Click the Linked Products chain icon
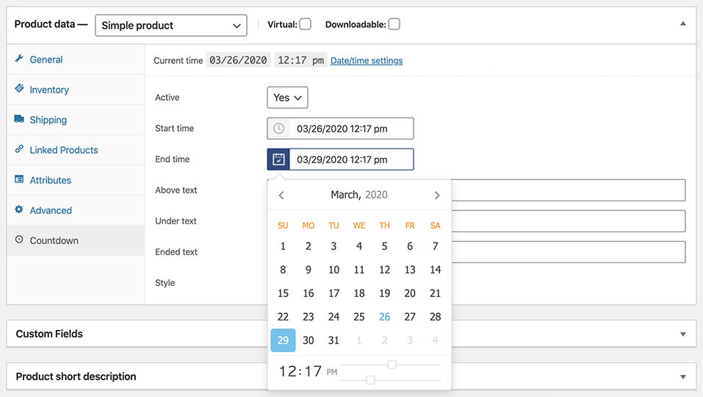 pos(19,149)
